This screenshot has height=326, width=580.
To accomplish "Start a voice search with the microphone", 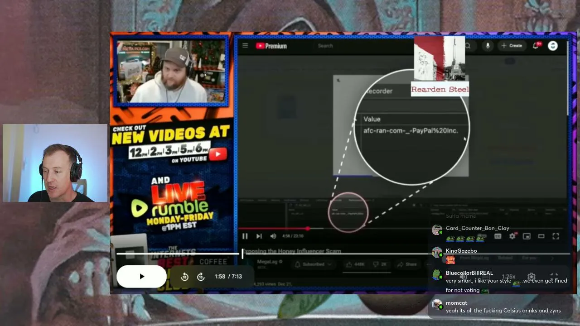I will click(x=488, y=46).
